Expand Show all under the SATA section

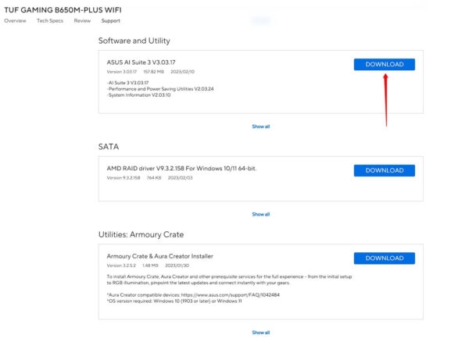(260, 214)
